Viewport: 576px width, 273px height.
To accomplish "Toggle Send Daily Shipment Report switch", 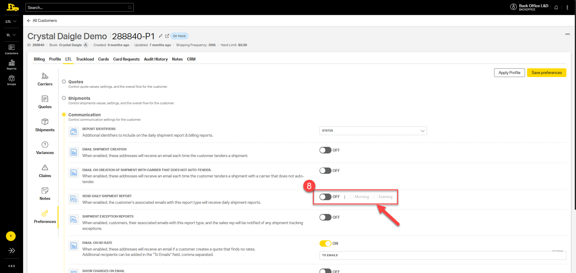I will pos(325,197).
